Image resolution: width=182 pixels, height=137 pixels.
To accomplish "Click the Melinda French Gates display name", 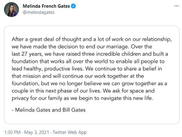I will tap(46, 6).
